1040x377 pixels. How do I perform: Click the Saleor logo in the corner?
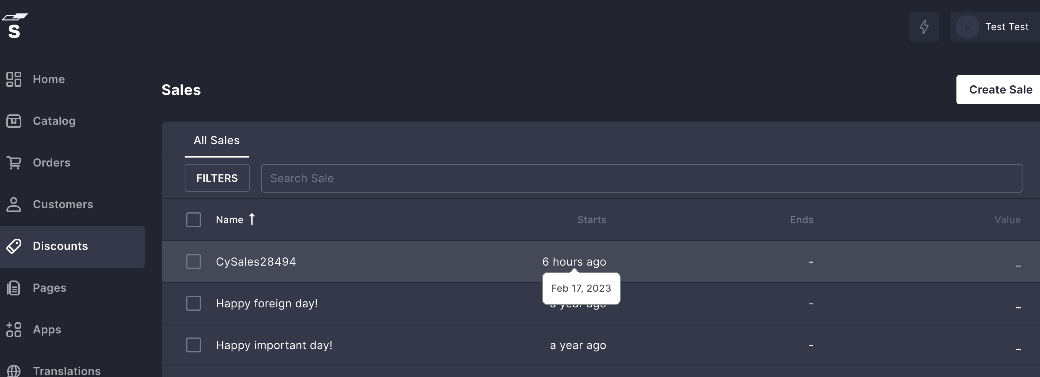point(15,26)
